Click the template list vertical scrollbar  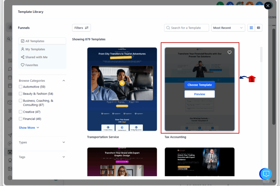tap(261, 54)
